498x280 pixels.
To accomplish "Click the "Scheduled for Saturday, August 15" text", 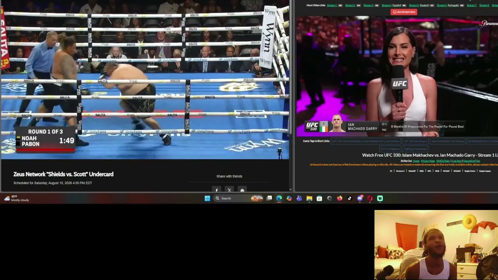I will pos(53,183).
